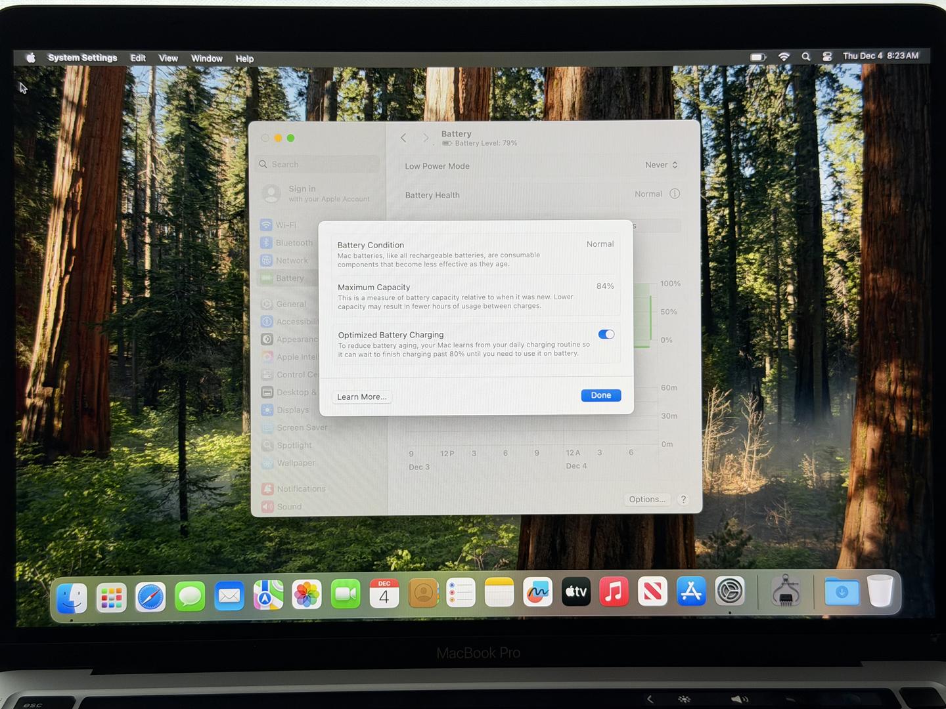This screenshot has width=946, height=709.
Task: Open Notifications settings in the sidebar
Action: tap(294, 489)
